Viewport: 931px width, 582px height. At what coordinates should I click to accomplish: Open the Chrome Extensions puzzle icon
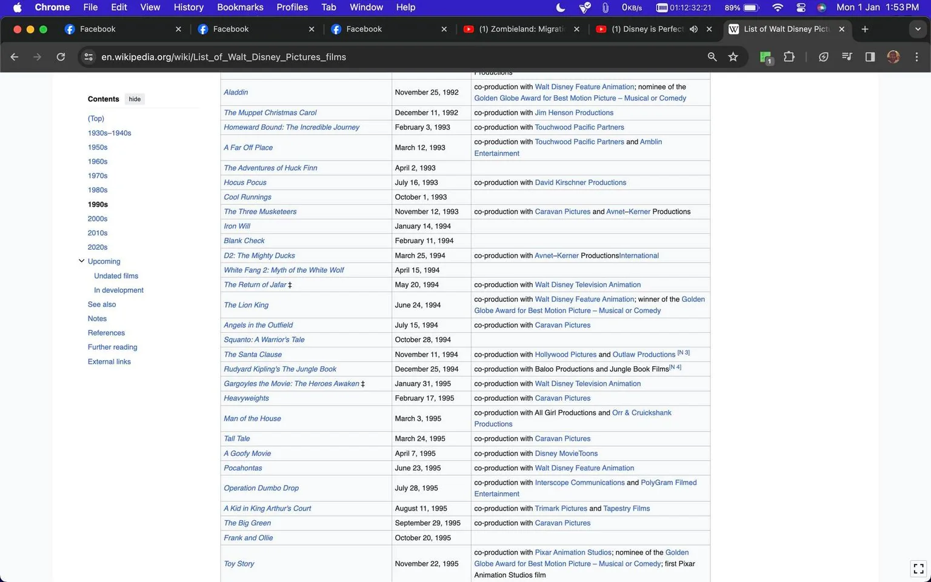coord(789,56)
